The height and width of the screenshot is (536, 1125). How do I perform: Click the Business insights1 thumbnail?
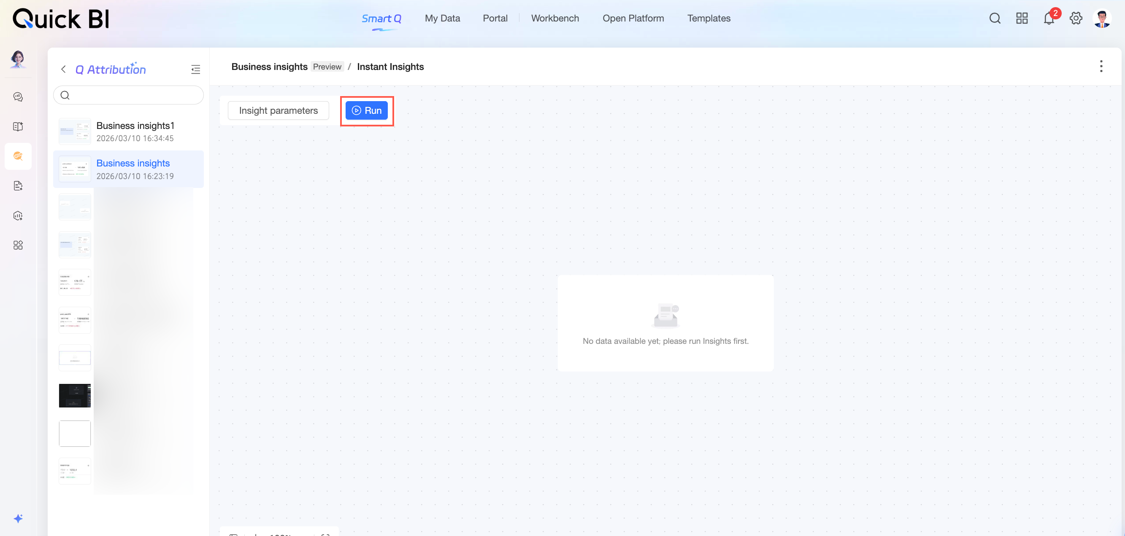tap(75, 131)
